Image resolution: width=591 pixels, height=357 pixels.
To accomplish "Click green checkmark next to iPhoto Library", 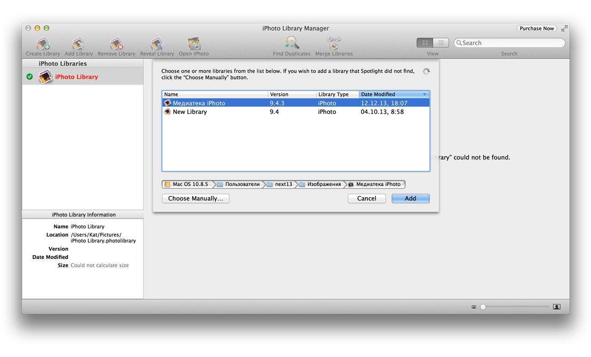I will click(x=30, y=77).
